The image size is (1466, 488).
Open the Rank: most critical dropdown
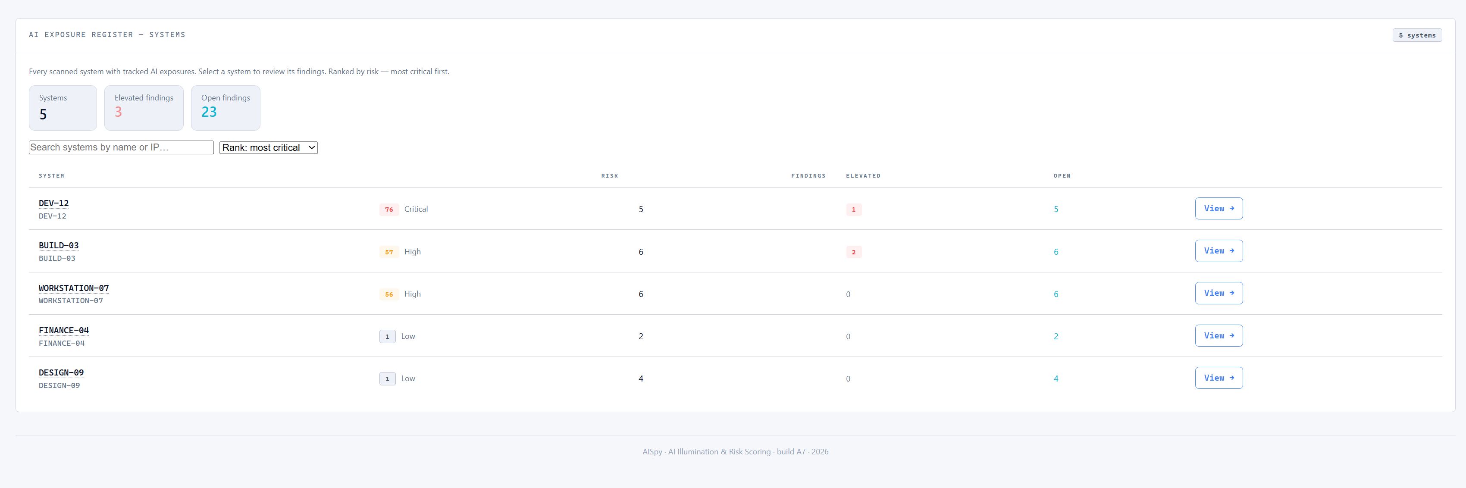pyautogui.click(x=269, y=148)
